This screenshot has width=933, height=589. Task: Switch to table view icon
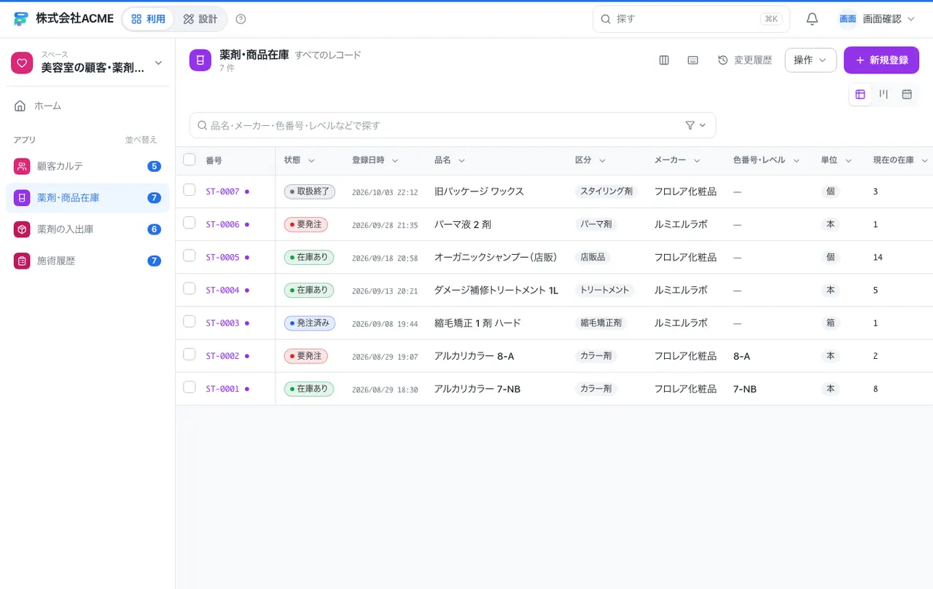point(860,94)
